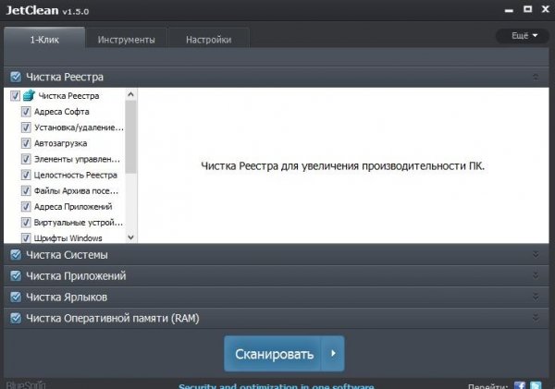Disable the Чистка Системы checkbox
The height and width of the screenshot is (389, 555).
point(16,255)
